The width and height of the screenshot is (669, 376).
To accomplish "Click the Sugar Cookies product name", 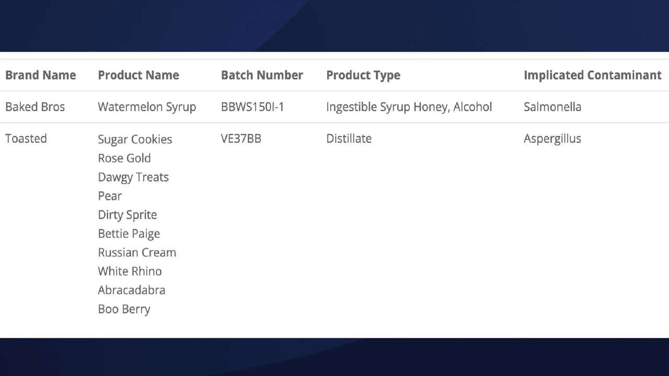I will tap(135, 139).
